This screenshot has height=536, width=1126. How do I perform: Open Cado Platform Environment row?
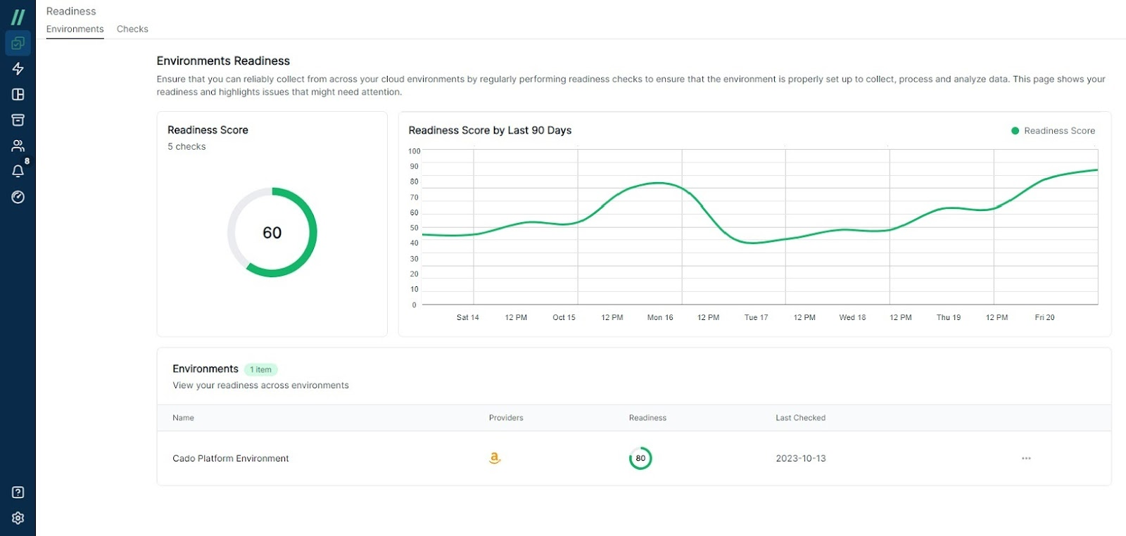coord(634,458)
